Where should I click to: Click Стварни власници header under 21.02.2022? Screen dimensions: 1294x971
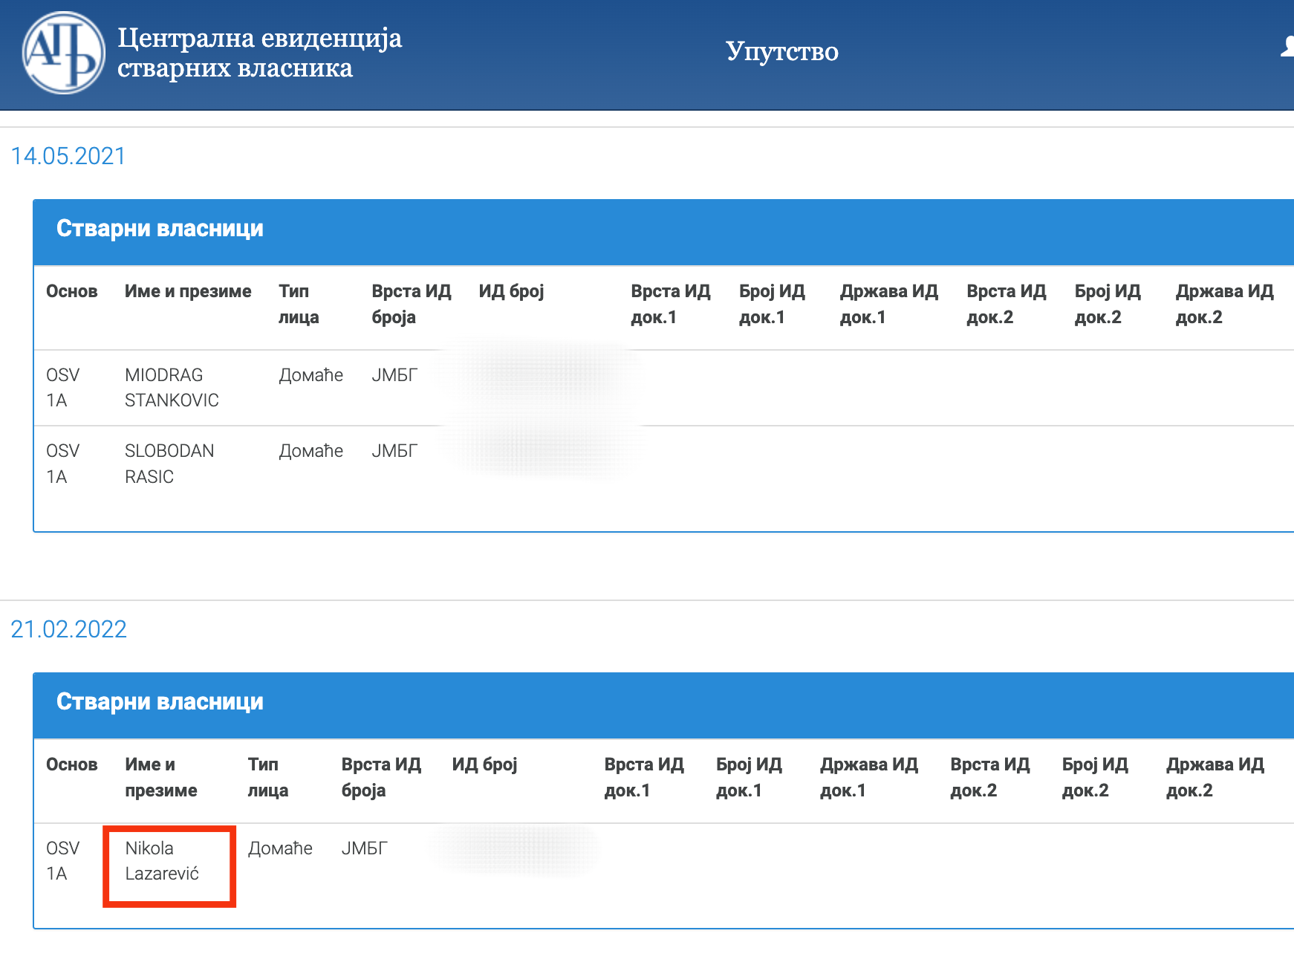click(160, 701)
